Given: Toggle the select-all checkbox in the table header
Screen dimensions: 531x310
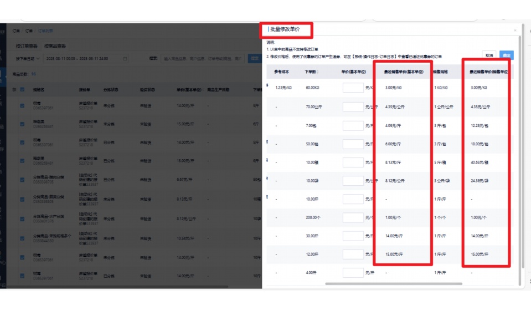Looking at the screenshot, I should click(x=22, y=89).
